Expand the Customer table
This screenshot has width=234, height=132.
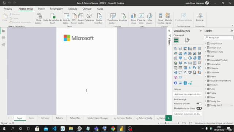point(205,73)
